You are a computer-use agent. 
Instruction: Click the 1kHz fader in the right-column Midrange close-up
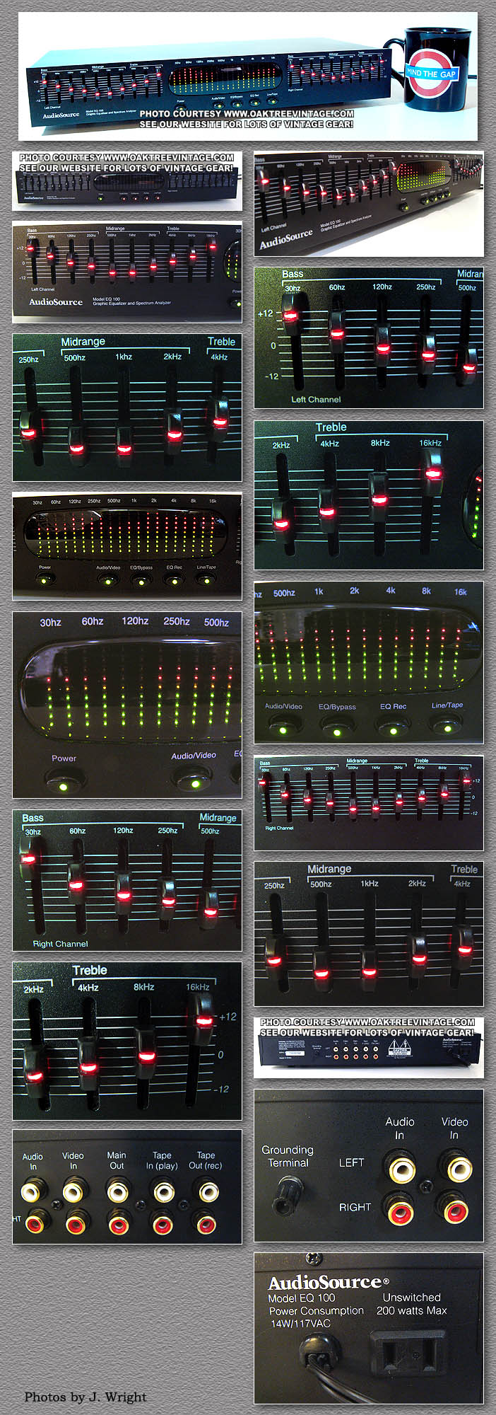[369, 969]
